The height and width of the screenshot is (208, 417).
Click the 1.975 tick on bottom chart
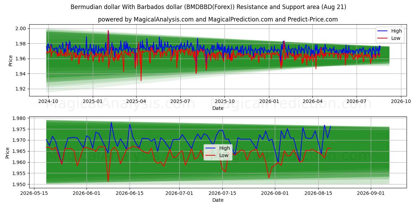click(19, 129)
